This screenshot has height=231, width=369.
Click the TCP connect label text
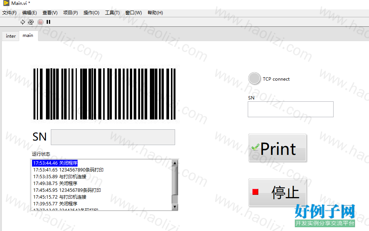point(276,79)
